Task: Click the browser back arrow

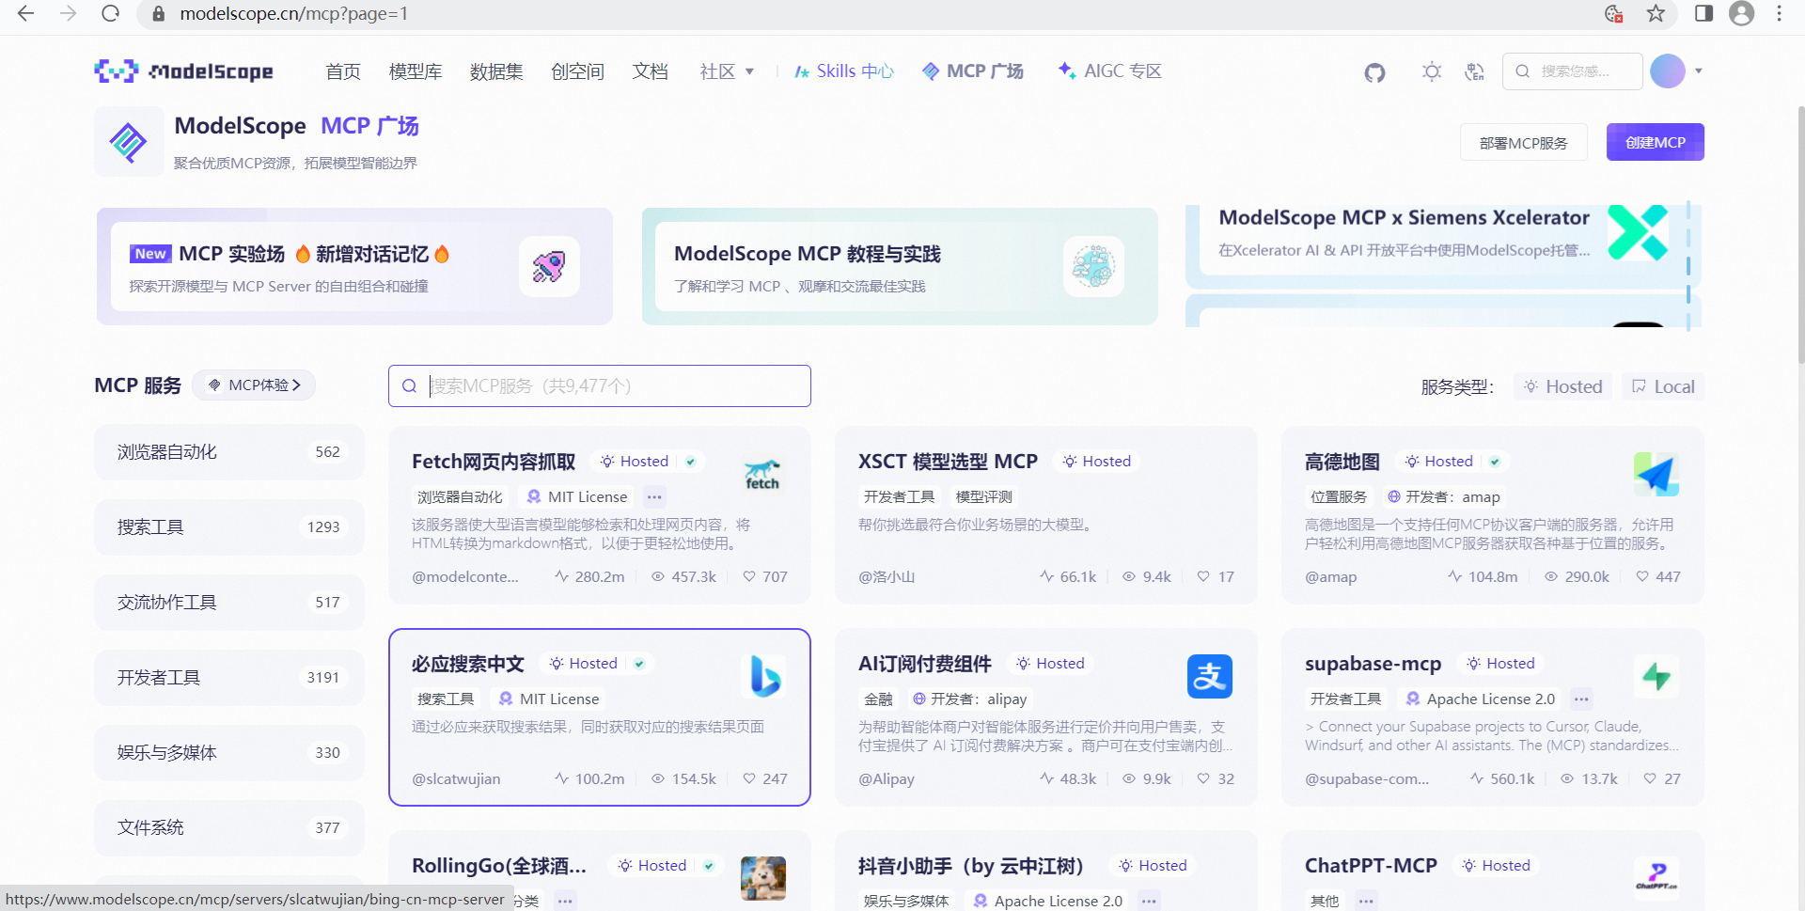Action: [x=25, y=14]
